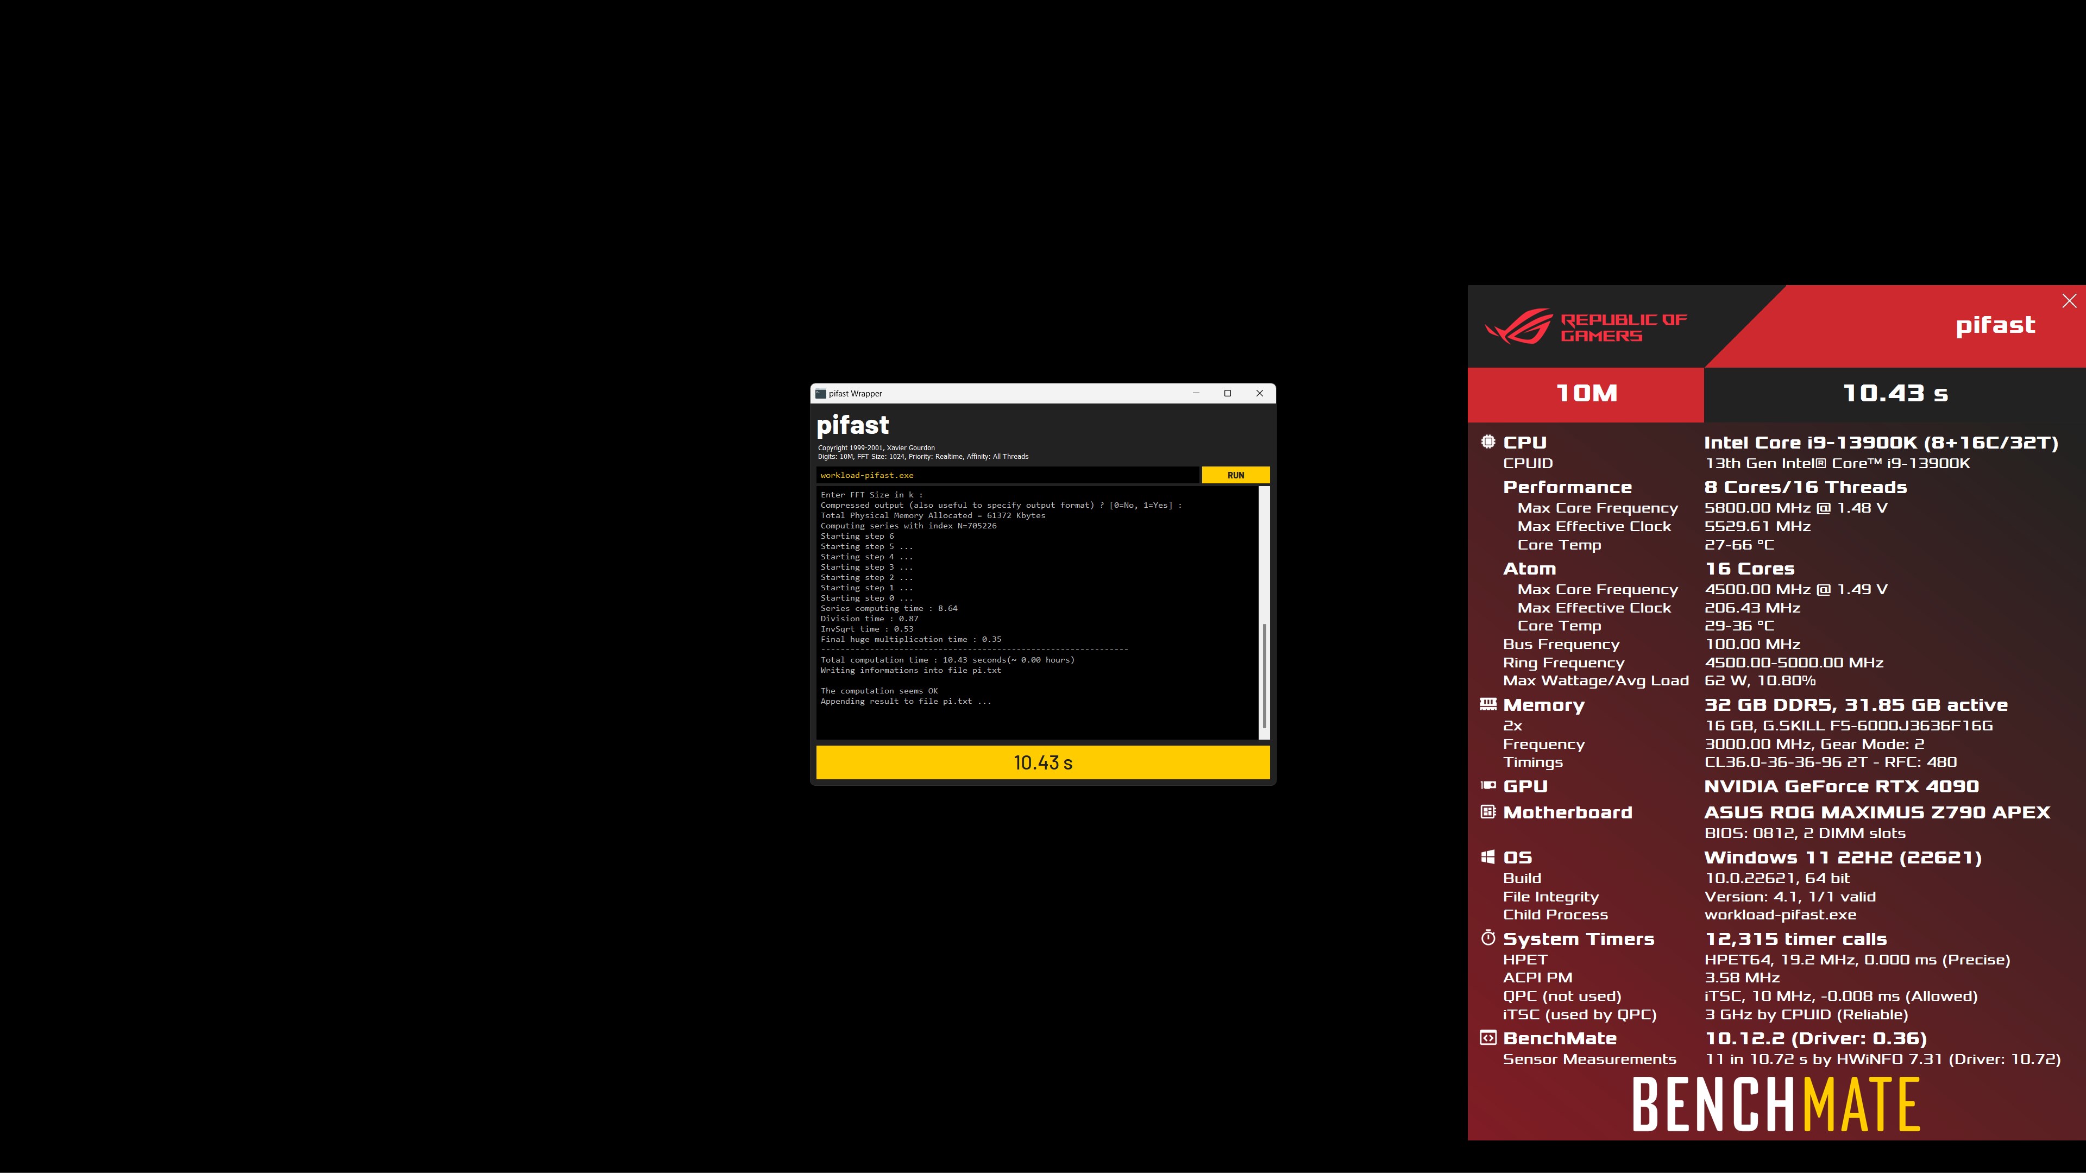Click 'Windows 11 22H2 (22621)' text
Image resolution: width=2086 pixels, height=1173 pixels.
tap(1842, 857)
